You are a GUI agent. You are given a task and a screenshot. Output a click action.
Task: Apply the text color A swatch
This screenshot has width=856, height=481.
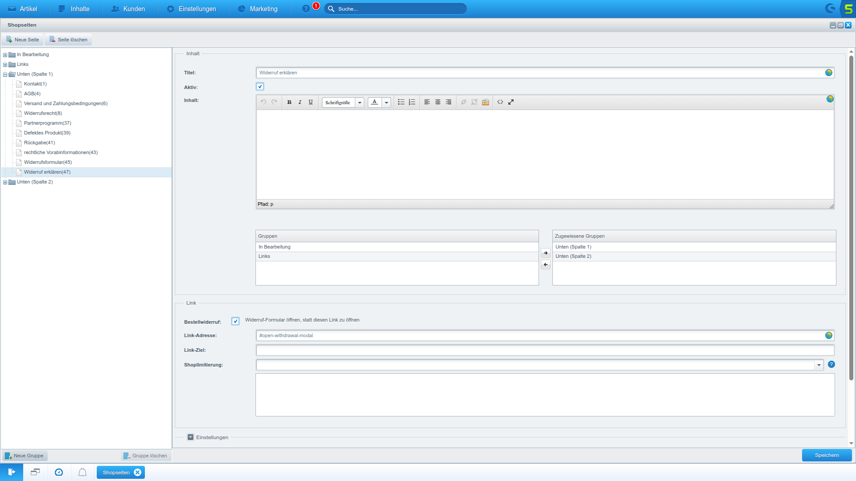point(375,102)
